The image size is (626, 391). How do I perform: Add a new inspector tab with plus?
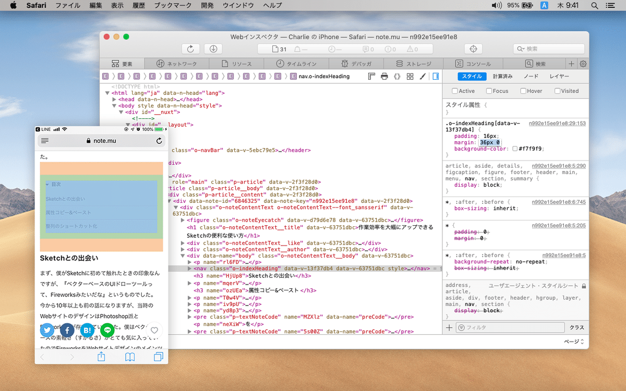[571, 64]
